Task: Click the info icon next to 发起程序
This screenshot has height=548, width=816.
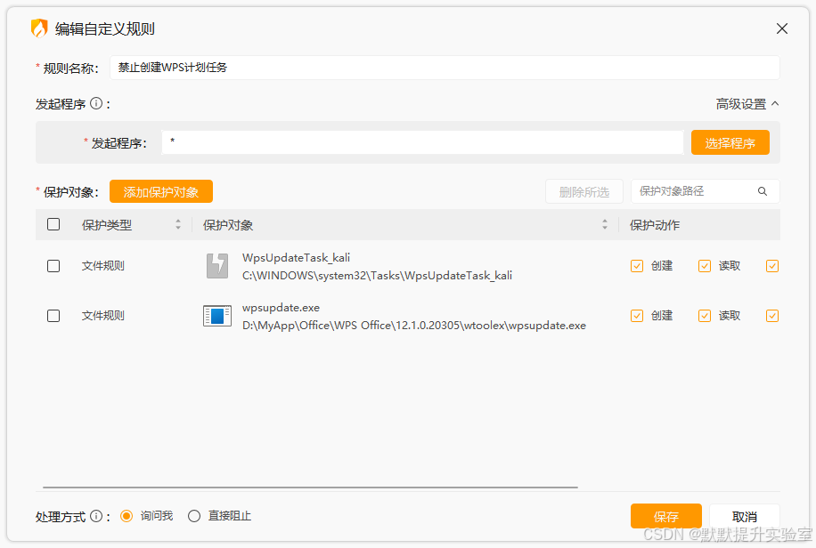Action: [95, 103]
